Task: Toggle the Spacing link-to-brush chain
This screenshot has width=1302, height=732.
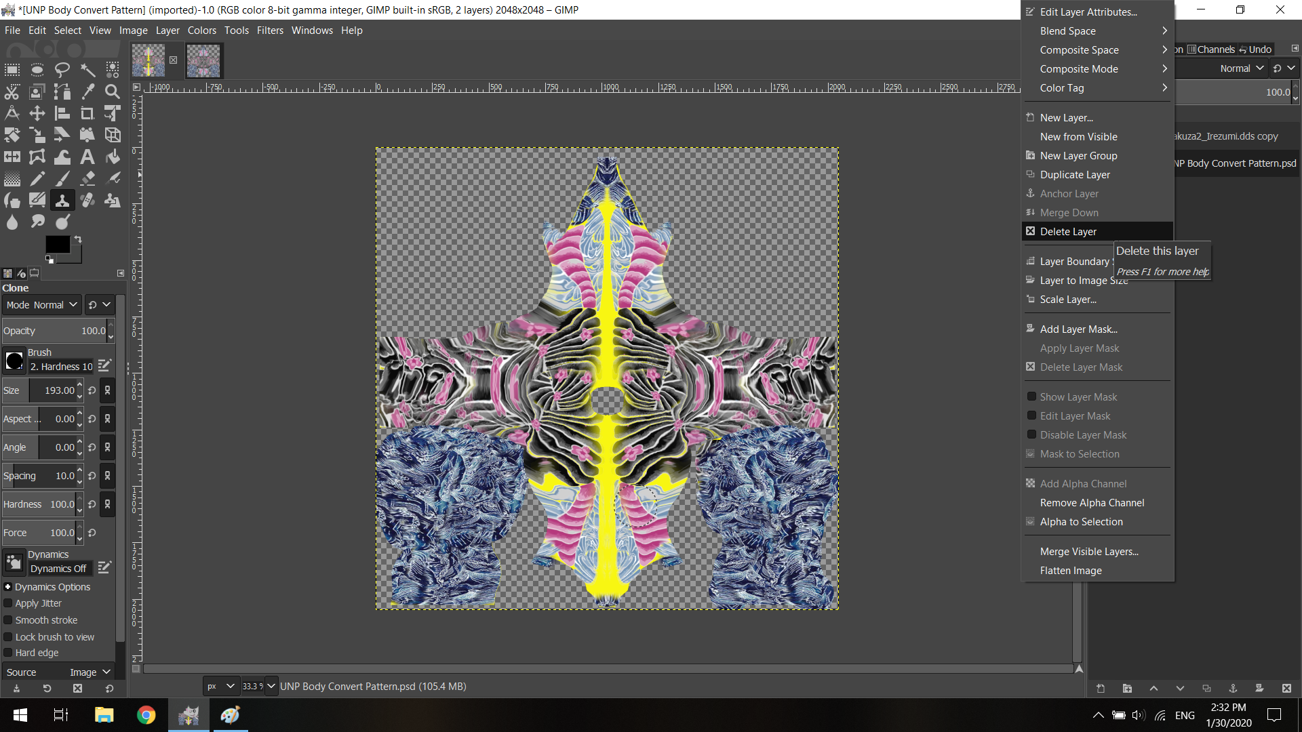Action: (107, 476)
